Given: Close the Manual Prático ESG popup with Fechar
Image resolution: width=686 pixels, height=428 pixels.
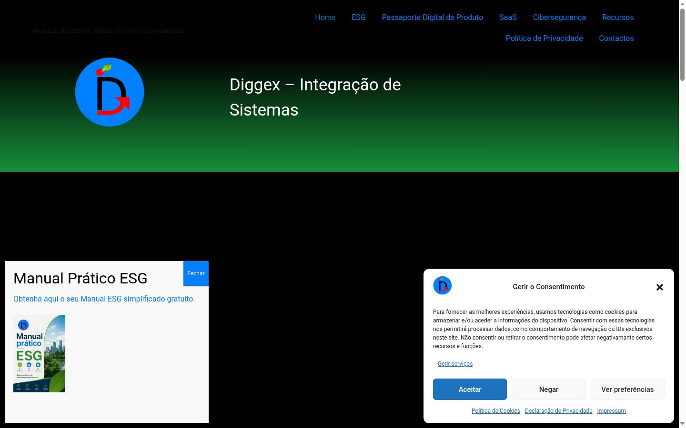Looking at the screenshot, I should click(x=196, y=273).
